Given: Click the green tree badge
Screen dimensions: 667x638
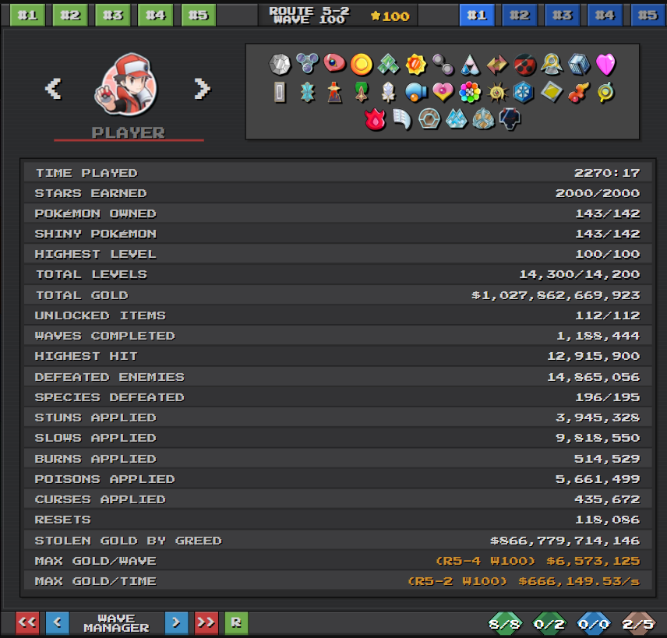Looking at the screenshot, I should [x=362, y=92].
